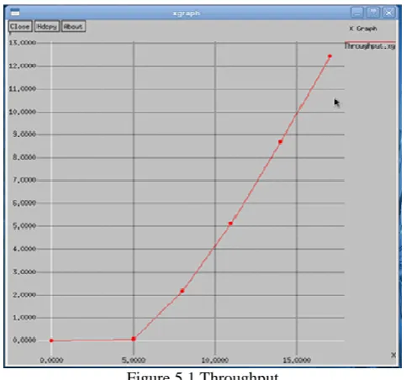Click the topmost data point near x=17
The image size is (406, 380).
[x=330, y=56]
